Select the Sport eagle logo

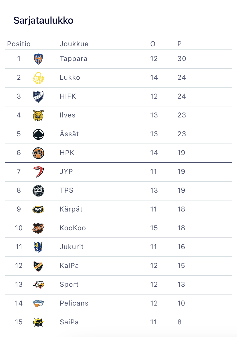[38, 285]
